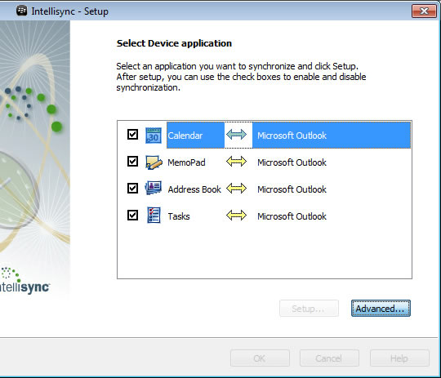441x378 pixels.
Task: Click the Cancel button
Action: (329, 358)
